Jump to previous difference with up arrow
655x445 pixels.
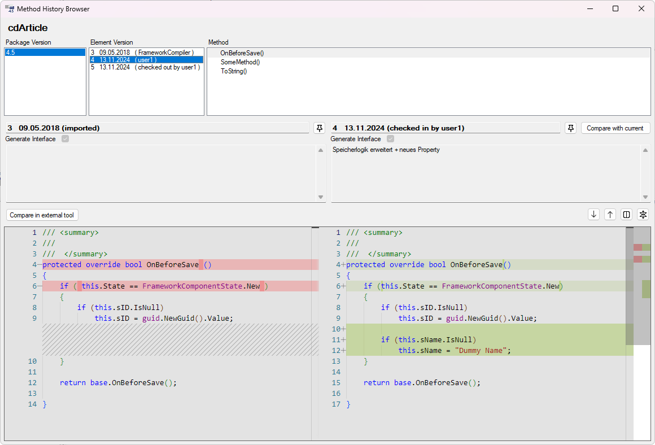610,215
